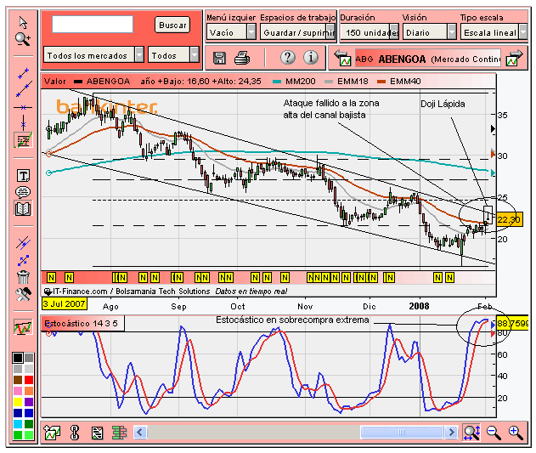Open the Duración 150 unidades dropdown
This screenshot has height=453, width=536.
370,32
